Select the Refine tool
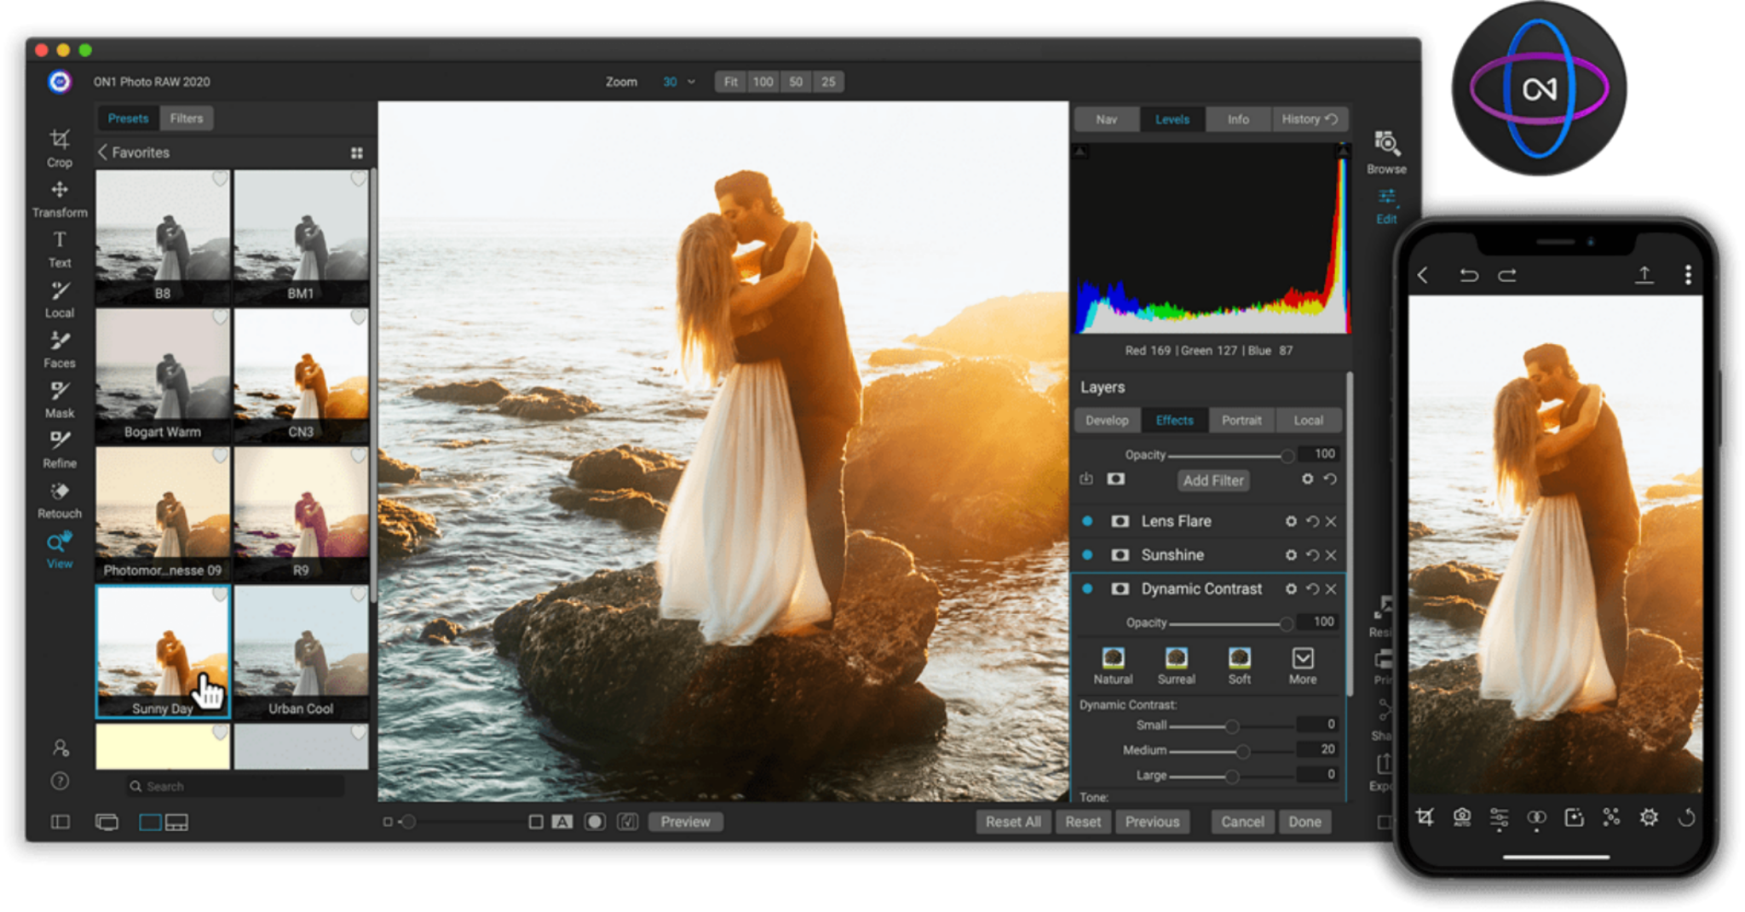Viewport: 1745px width, 912px height. (x=59, y=450)
